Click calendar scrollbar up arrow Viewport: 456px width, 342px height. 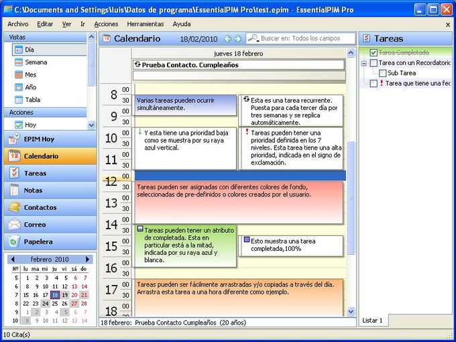(351, 53)
